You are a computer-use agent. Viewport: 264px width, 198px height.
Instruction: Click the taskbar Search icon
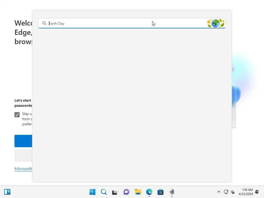coord(104,192)
